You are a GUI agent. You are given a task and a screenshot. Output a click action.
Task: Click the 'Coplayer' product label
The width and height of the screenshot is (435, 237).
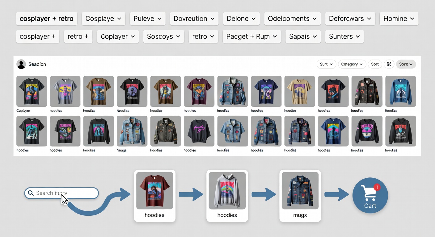23,110
